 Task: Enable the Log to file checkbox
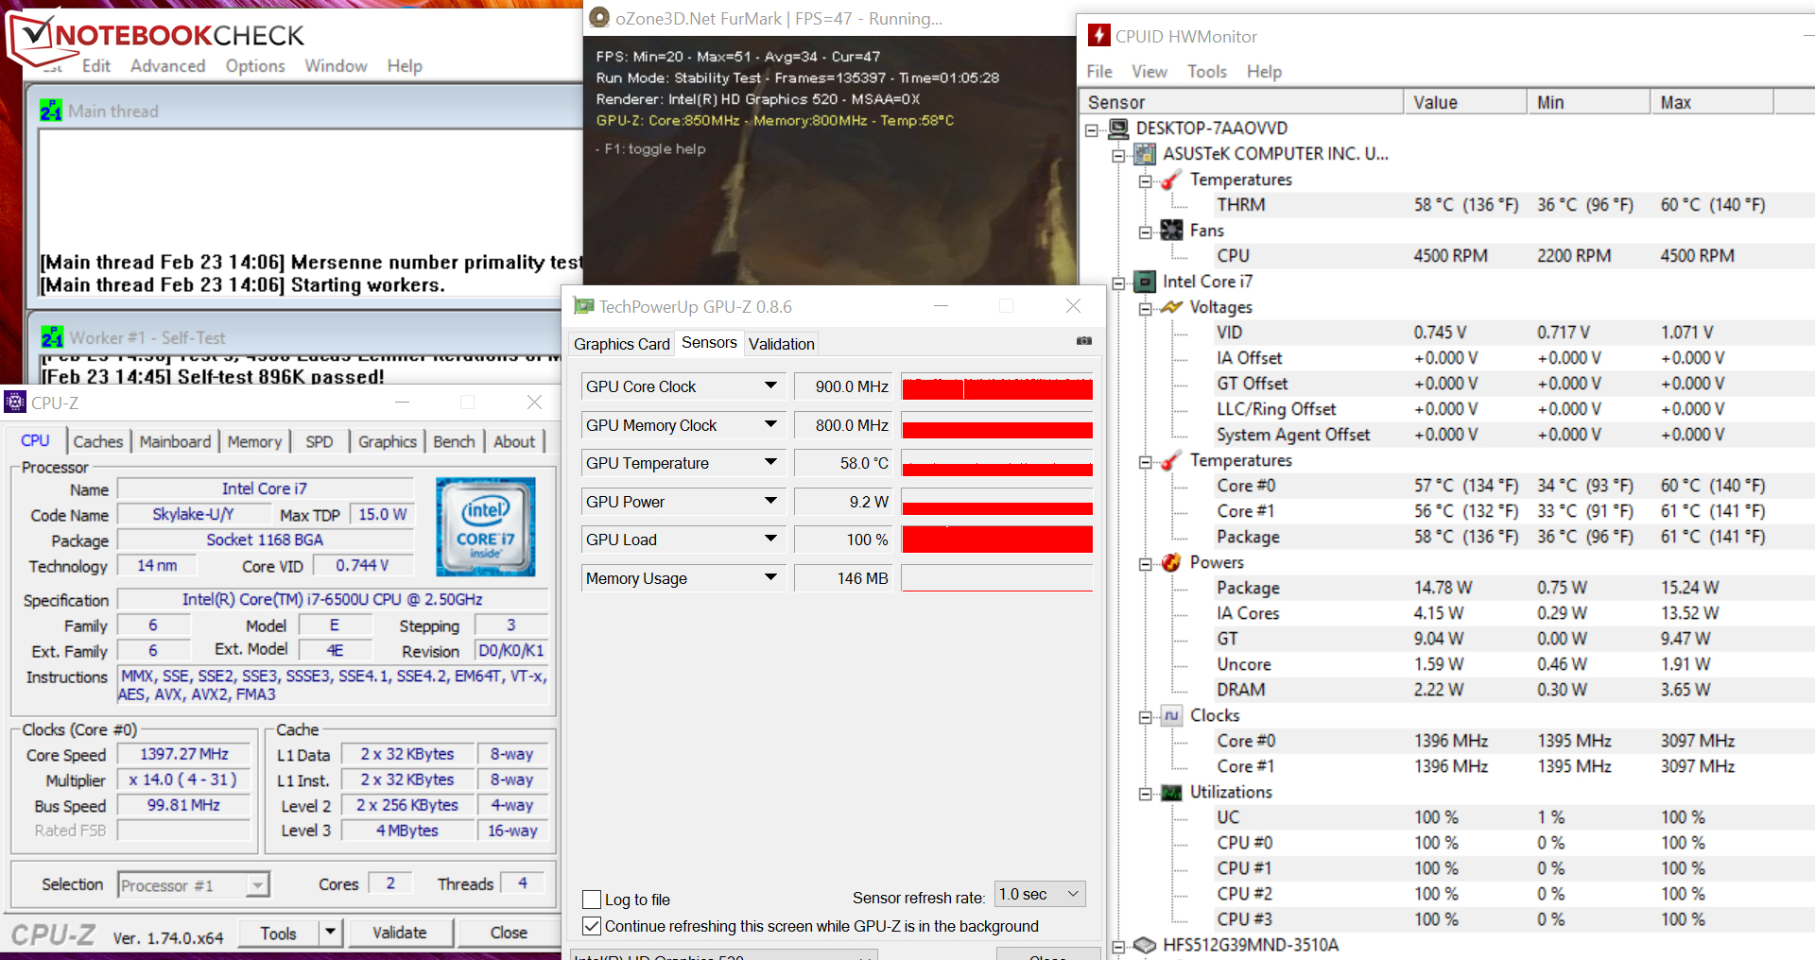click(x=592, y=900)
